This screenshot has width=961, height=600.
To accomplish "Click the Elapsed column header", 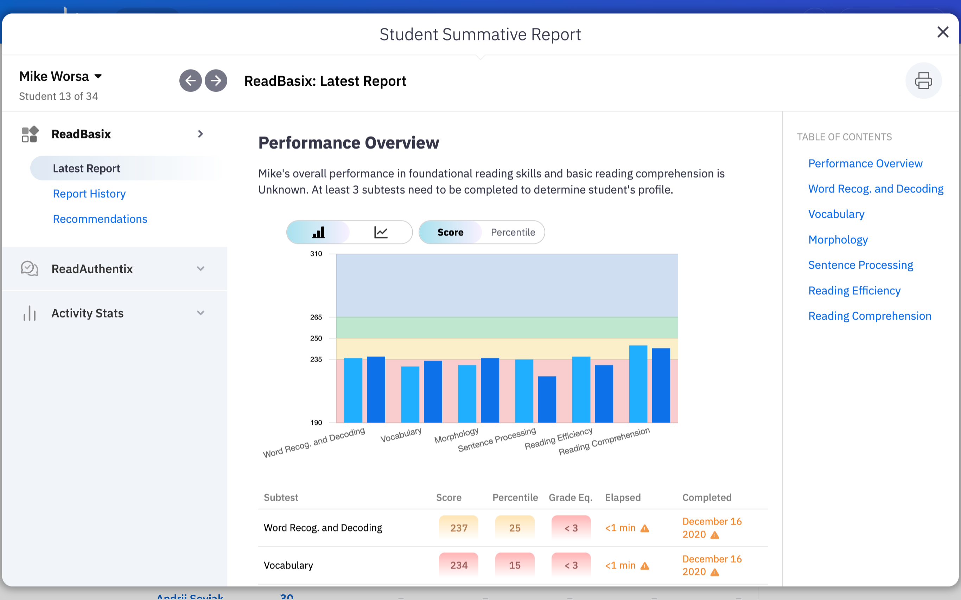I will coord(623,497).
